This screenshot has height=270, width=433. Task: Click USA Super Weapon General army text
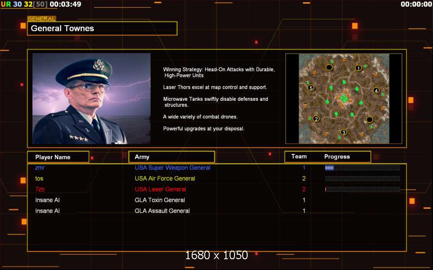[173, 168]
